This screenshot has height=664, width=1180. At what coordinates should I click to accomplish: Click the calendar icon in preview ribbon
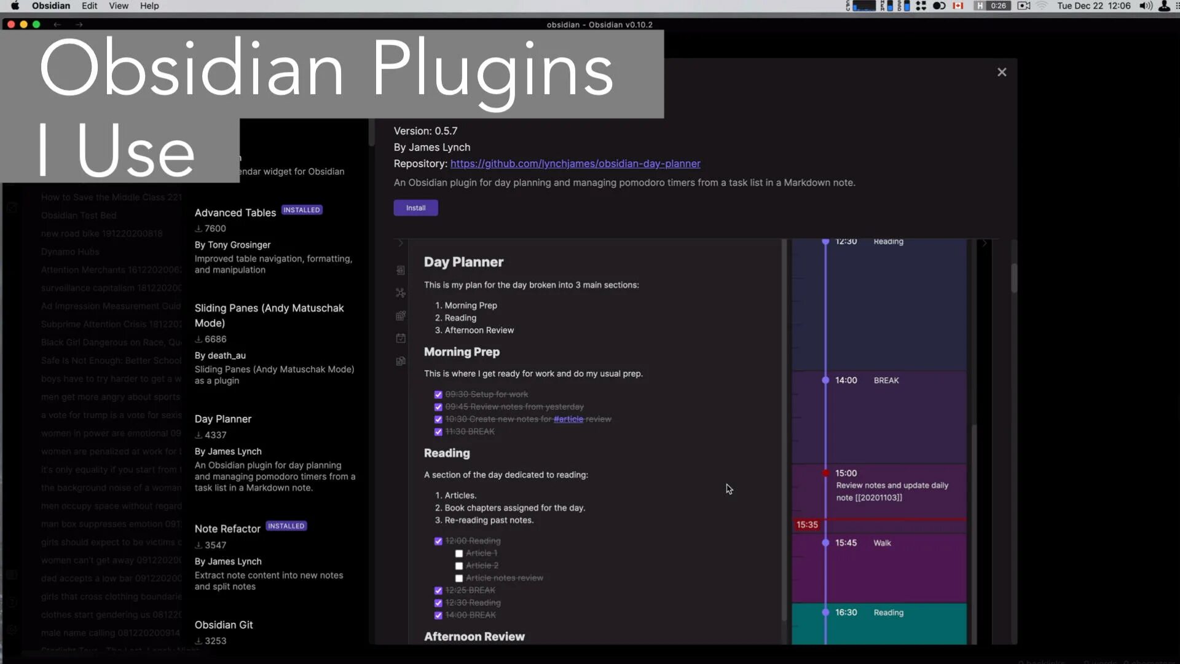[400, 338]
